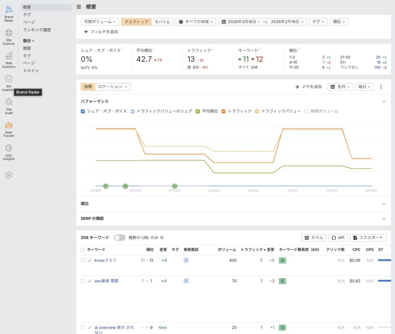This screenshot has height=334, width=395.
Task: Click フィルタを追加 to add filter
Action: click(x=101, y=32)
